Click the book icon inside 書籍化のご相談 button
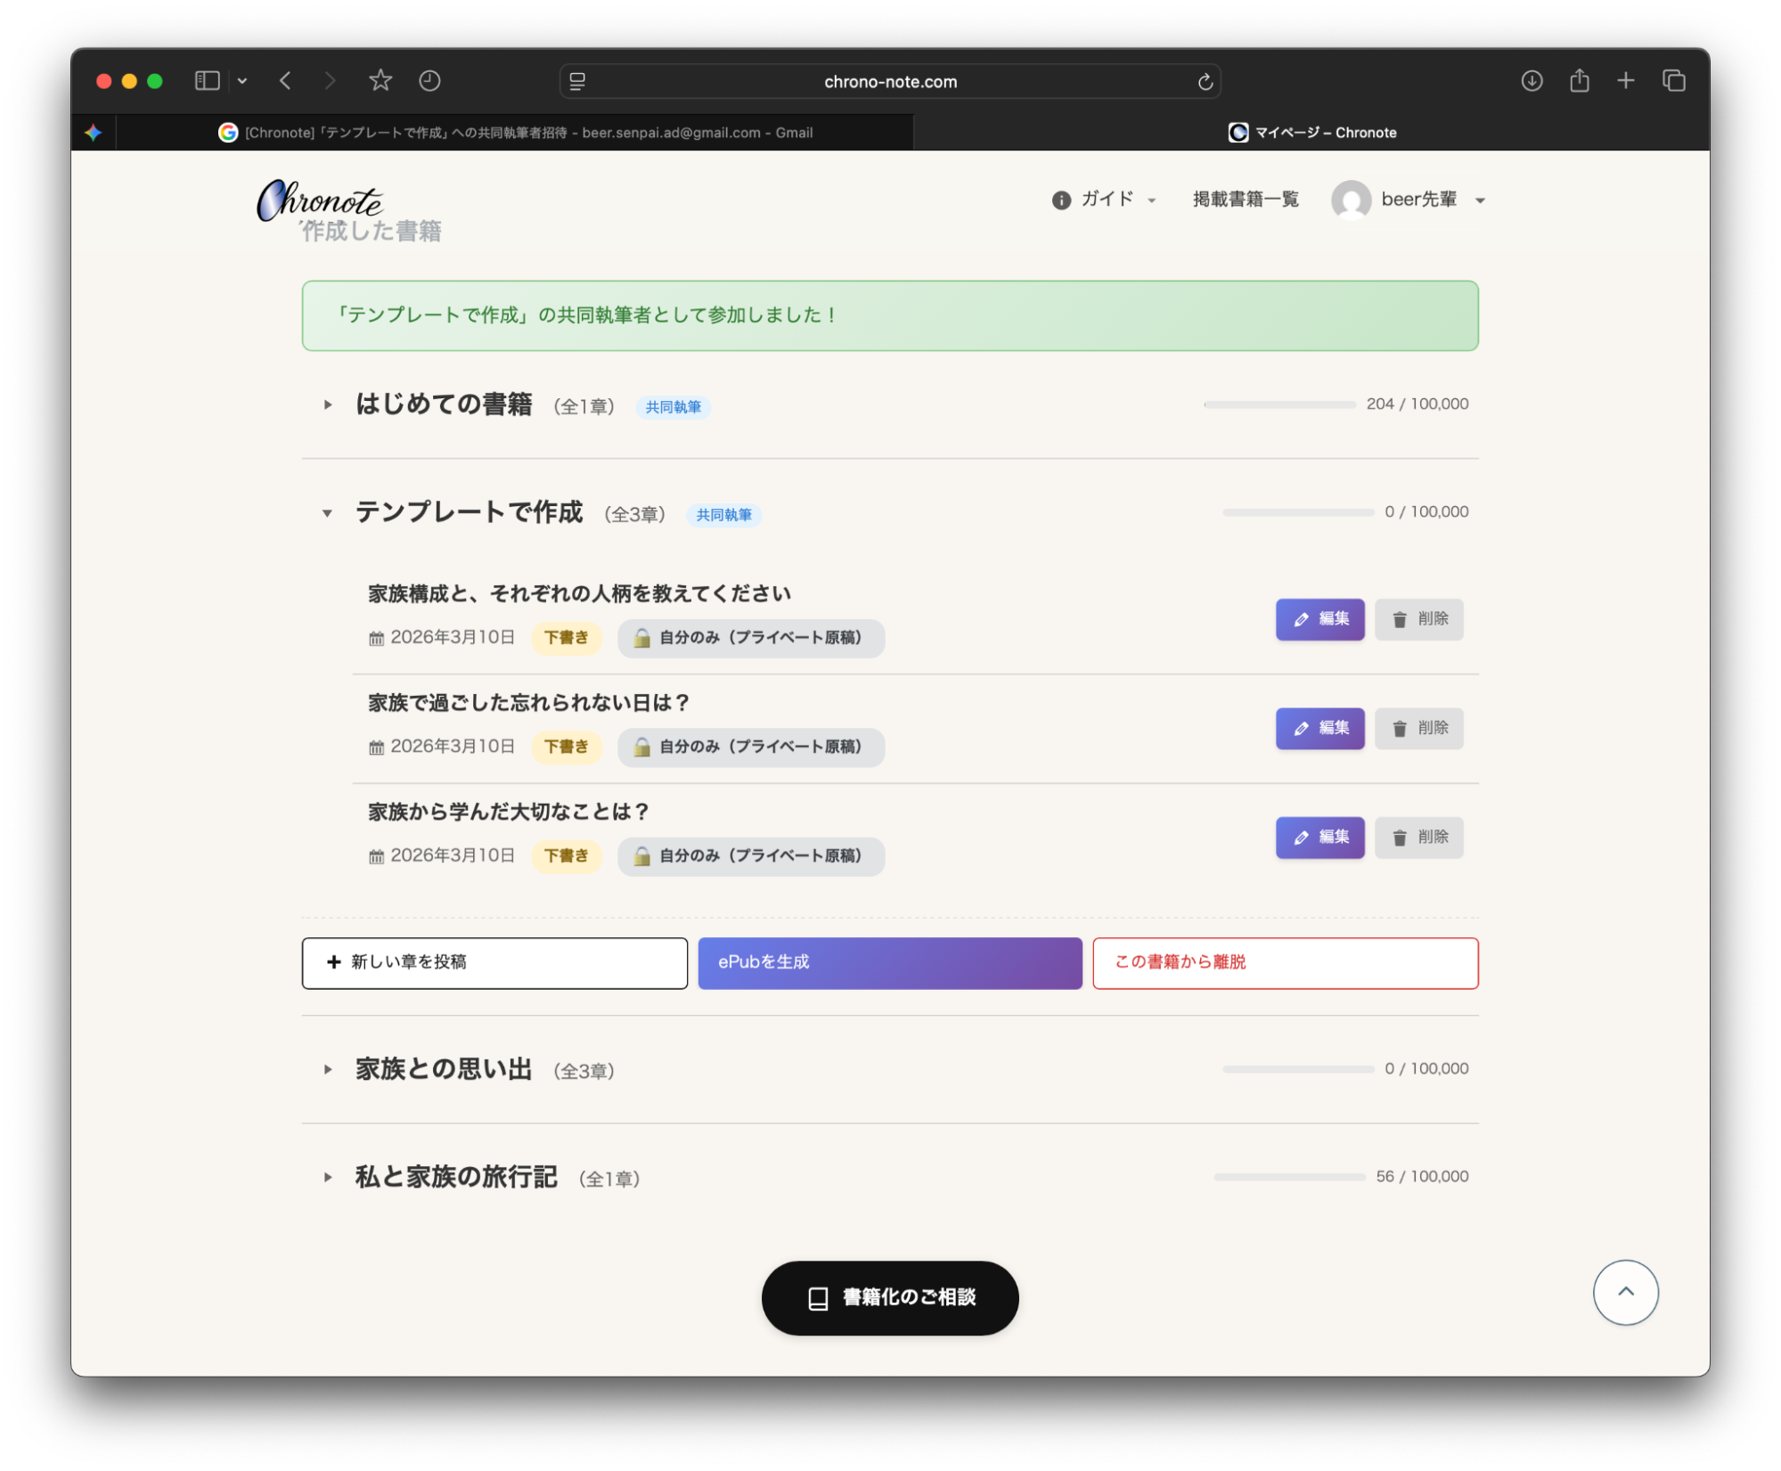 point(816,1297)
